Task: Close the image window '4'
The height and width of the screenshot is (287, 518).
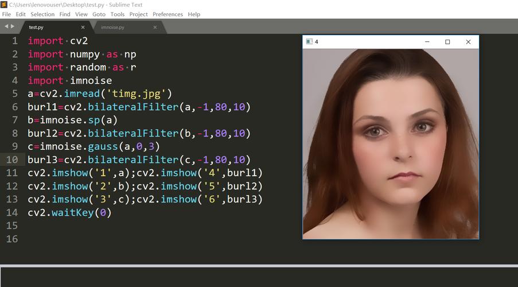Action: click(x=468, y=42)
